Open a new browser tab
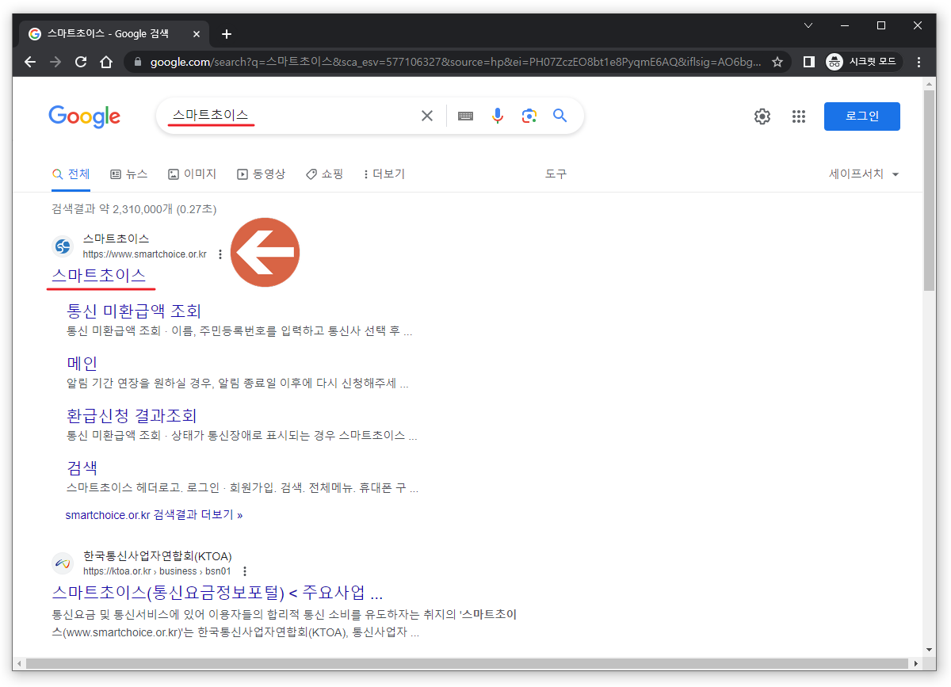This screenshot has height=687, width=951. [227, 34]
